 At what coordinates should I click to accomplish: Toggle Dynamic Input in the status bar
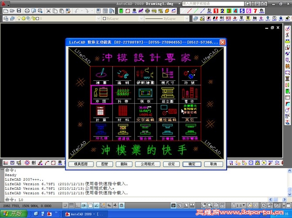coord(109,205)
